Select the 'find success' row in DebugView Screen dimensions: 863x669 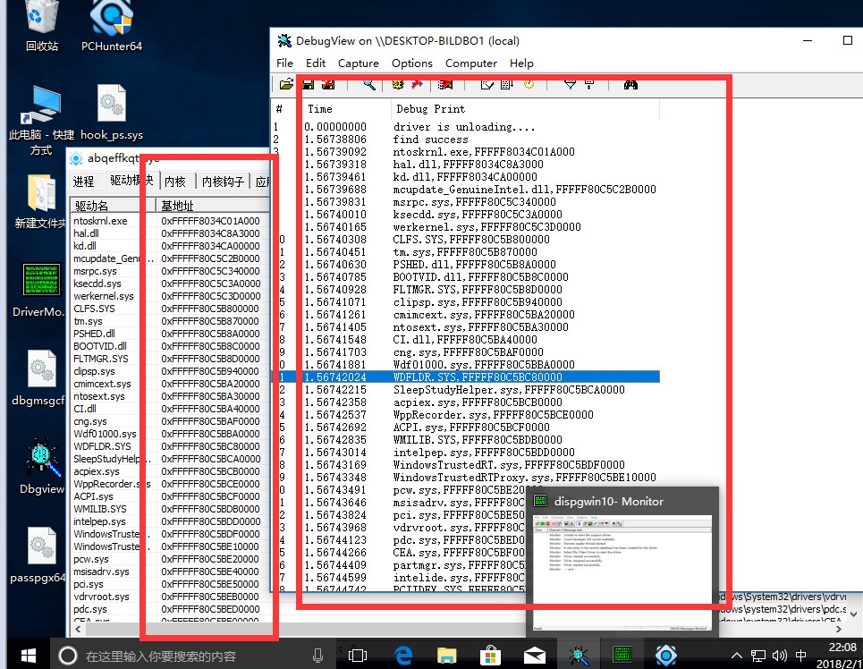[x=466, y=140]
